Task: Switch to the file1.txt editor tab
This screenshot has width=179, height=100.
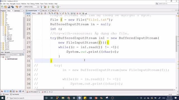Action: pyautogui.click(x=44, y=11)
